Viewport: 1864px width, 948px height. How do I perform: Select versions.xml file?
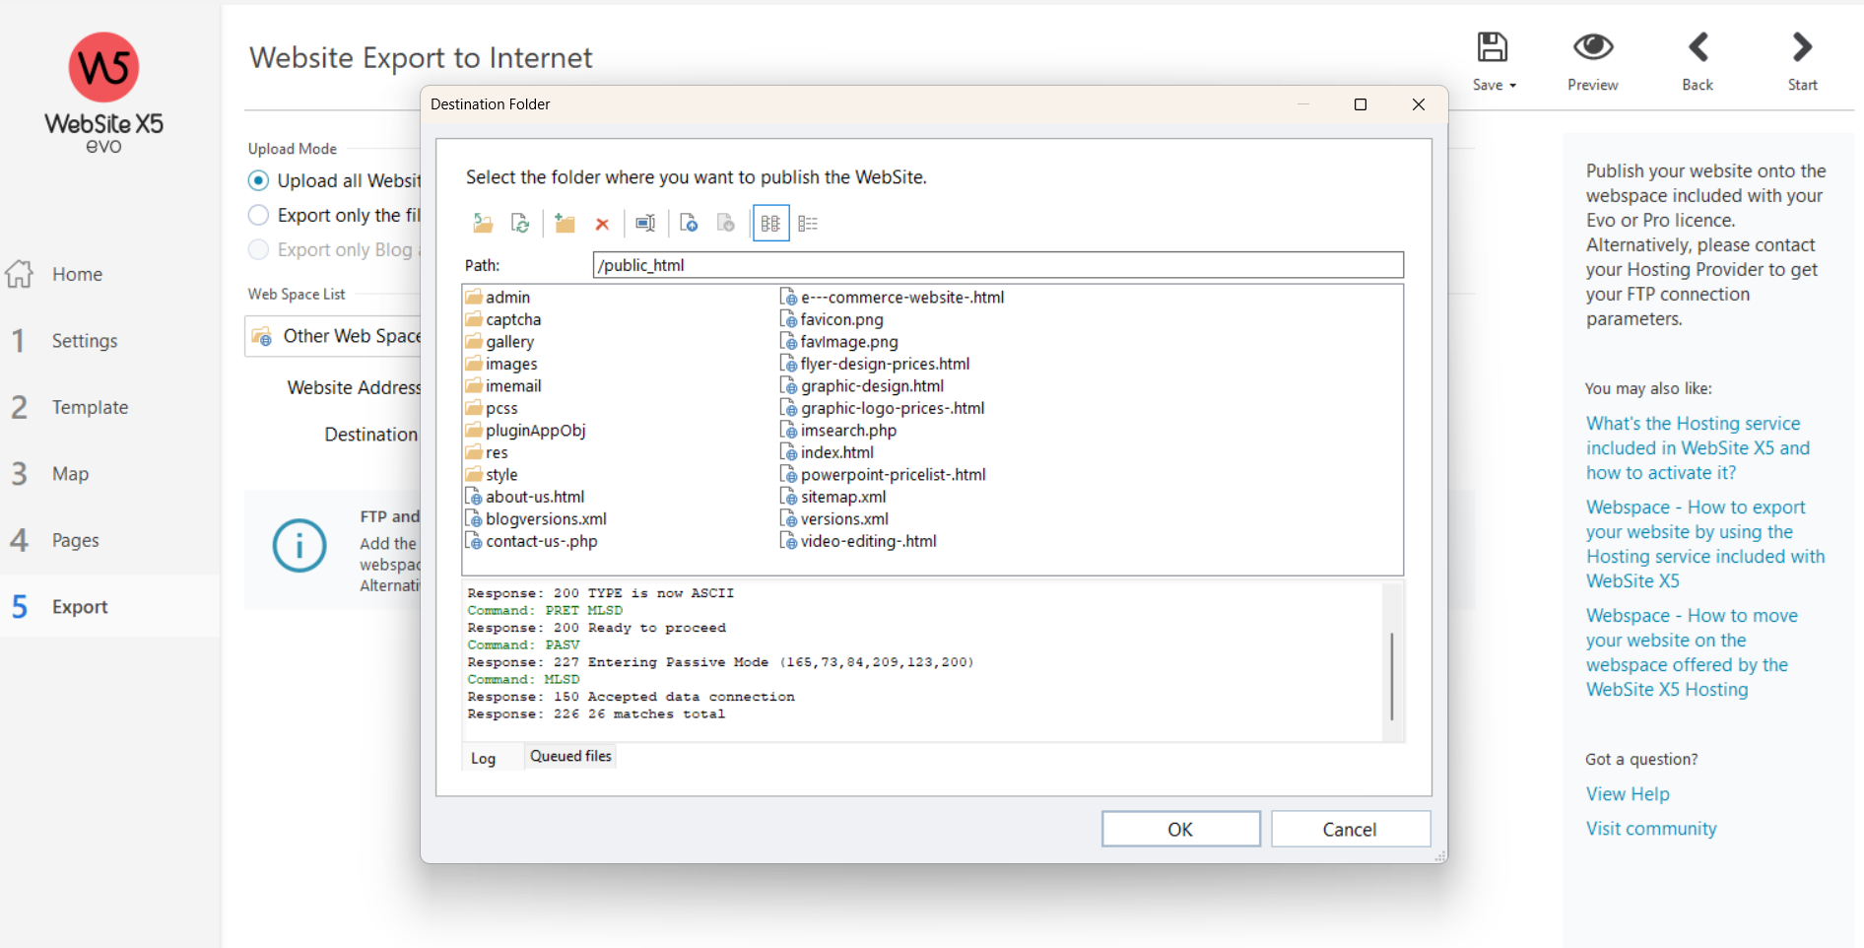834,519
